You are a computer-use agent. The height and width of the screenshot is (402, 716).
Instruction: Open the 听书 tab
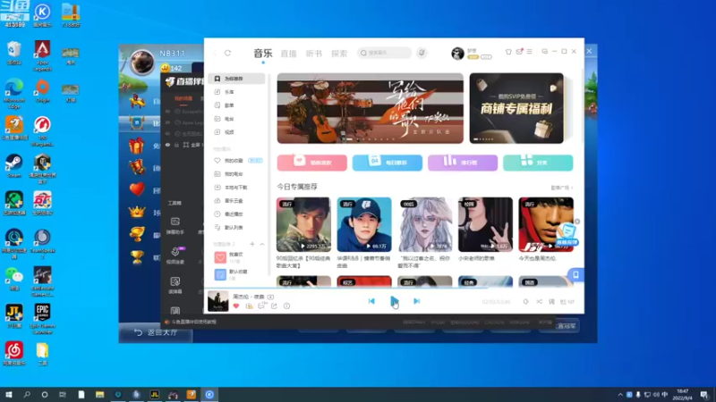click(314, 54)
